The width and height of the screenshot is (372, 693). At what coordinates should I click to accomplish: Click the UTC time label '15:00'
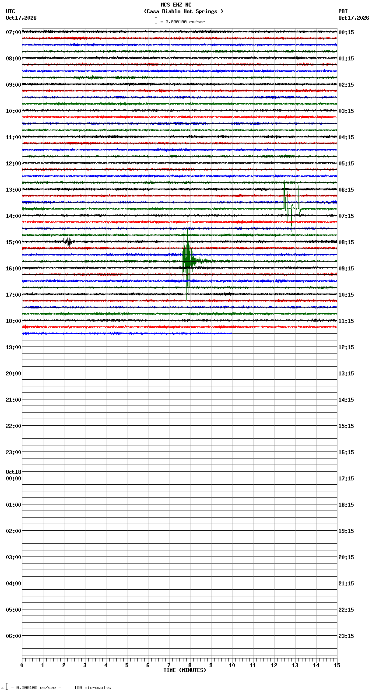coord(14,242)
